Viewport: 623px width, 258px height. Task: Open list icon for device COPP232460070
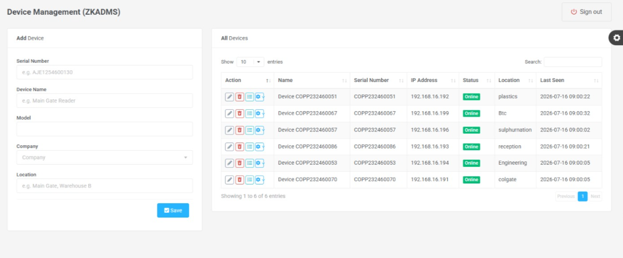click(250, 180)
